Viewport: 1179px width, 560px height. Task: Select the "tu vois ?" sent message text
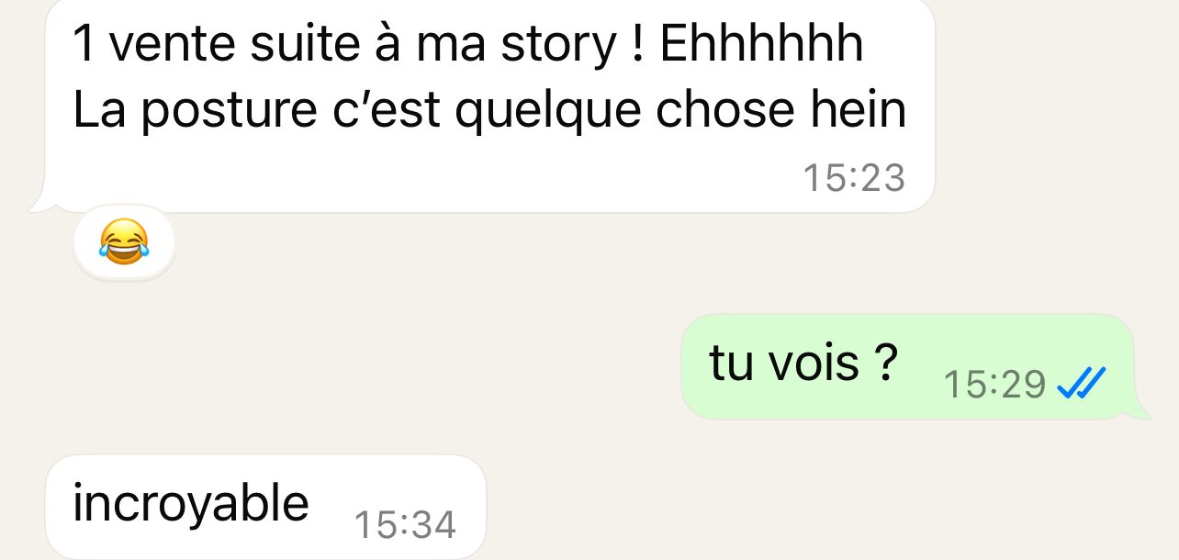pyautogui.click(x=803, y=364)
